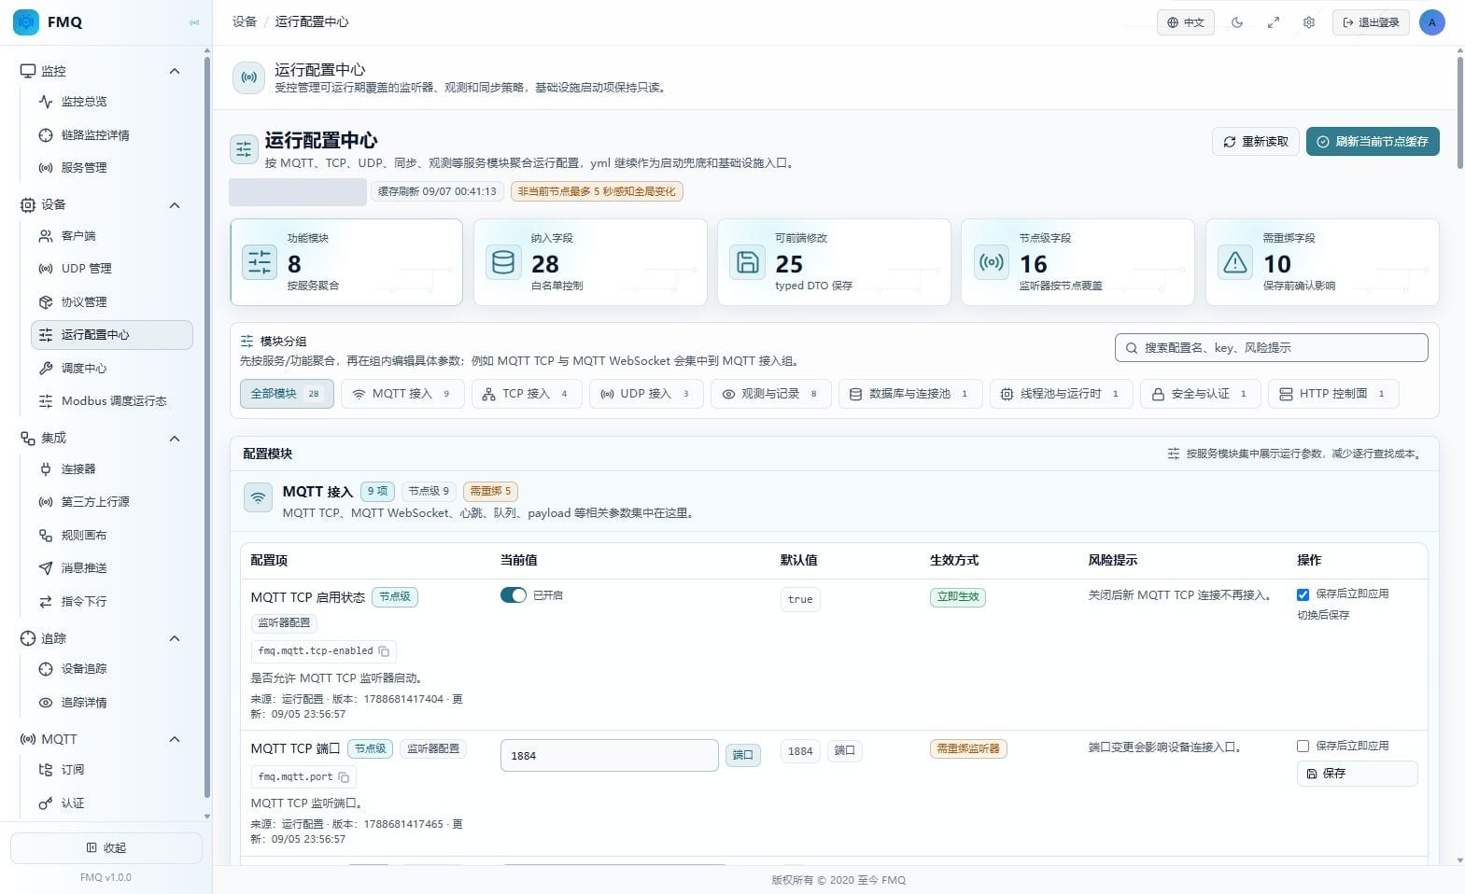Save the MQTT TCP 端口 setting

click(1357, 774)
